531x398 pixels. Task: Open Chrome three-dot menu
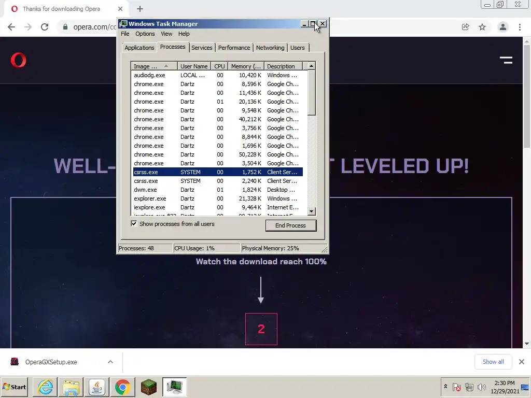tap(520, 27)
